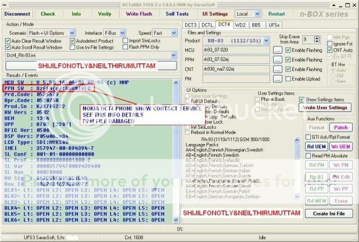Click Write User Settings button
Screen dimensions: 359x242
click(325, 108)
